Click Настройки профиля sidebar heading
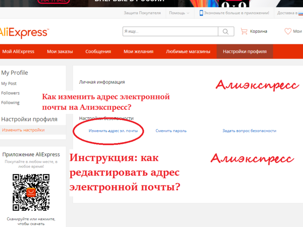The width and height of the screenshot is (303, 227). [29, 119]
